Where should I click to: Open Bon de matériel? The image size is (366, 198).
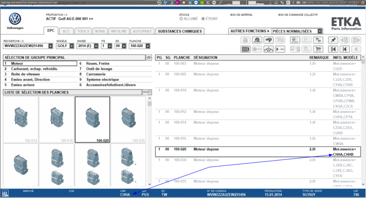pos(241,15)
